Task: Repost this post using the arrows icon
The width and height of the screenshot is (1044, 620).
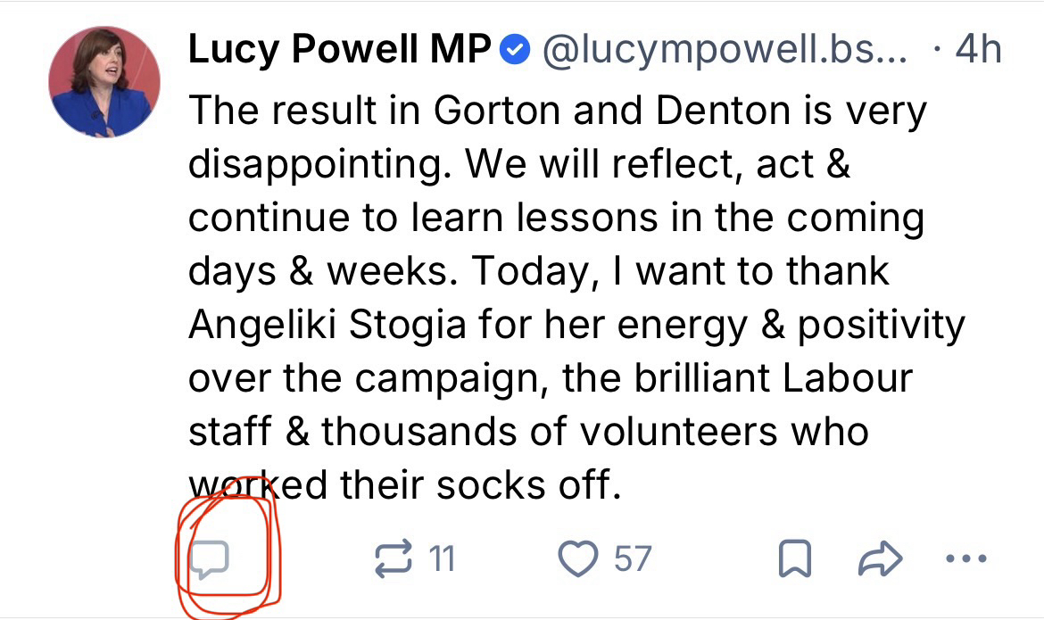Action: click(391, 559)
